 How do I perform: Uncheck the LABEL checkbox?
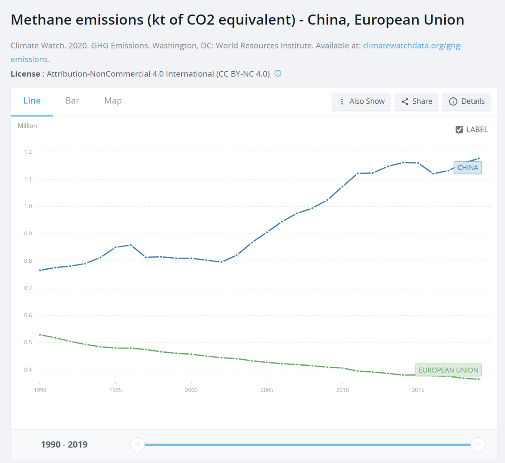click(459, 129)
